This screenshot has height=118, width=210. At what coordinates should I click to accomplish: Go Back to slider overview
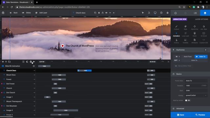(14, 13)
